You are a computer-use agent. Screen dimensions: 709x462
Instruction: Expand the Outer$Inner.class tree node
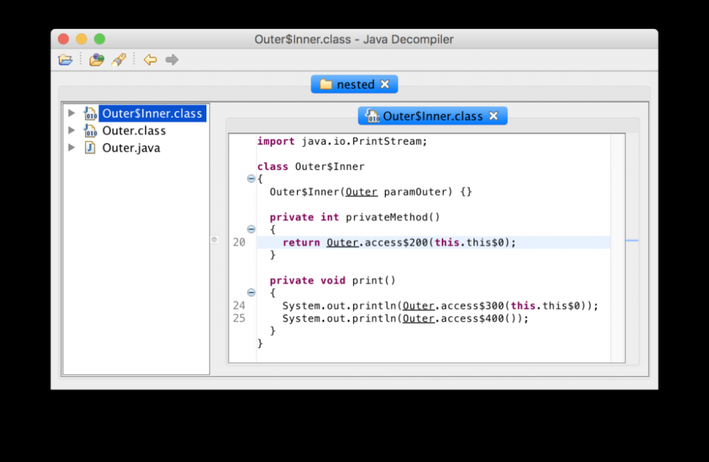(72, 113)
